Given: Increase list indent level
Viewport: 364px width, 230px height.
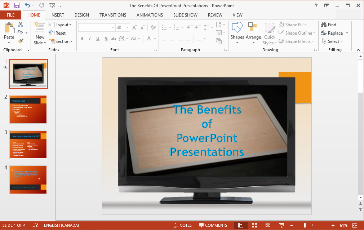Looking at the screenshot, I should point(198,27).
